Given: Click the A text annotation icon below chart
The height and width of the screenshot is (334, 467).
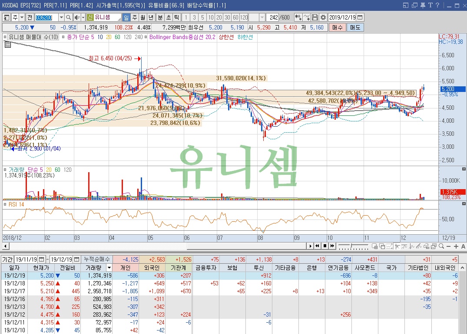Looking at the screenshot, I should point(463,246).
